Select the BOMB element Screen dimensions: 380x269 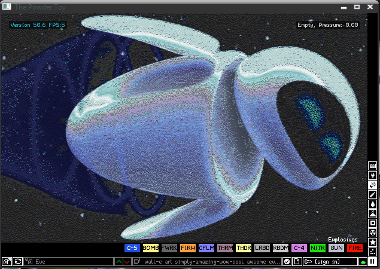(151, 248)
